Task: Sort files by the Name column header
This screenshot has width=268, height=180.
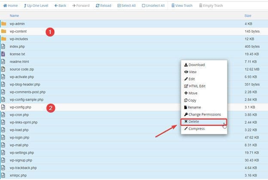Action: tap(14, 15)
